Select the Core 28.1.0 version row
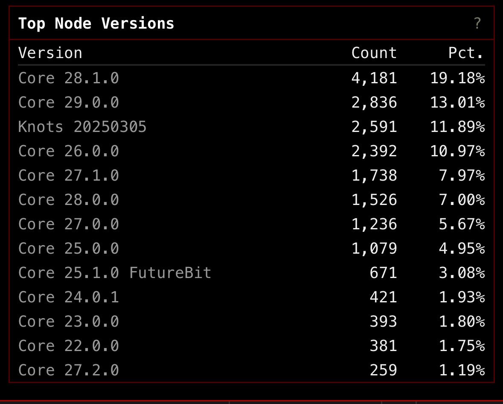Screen dimensions: 503x404 coord(252,78)
